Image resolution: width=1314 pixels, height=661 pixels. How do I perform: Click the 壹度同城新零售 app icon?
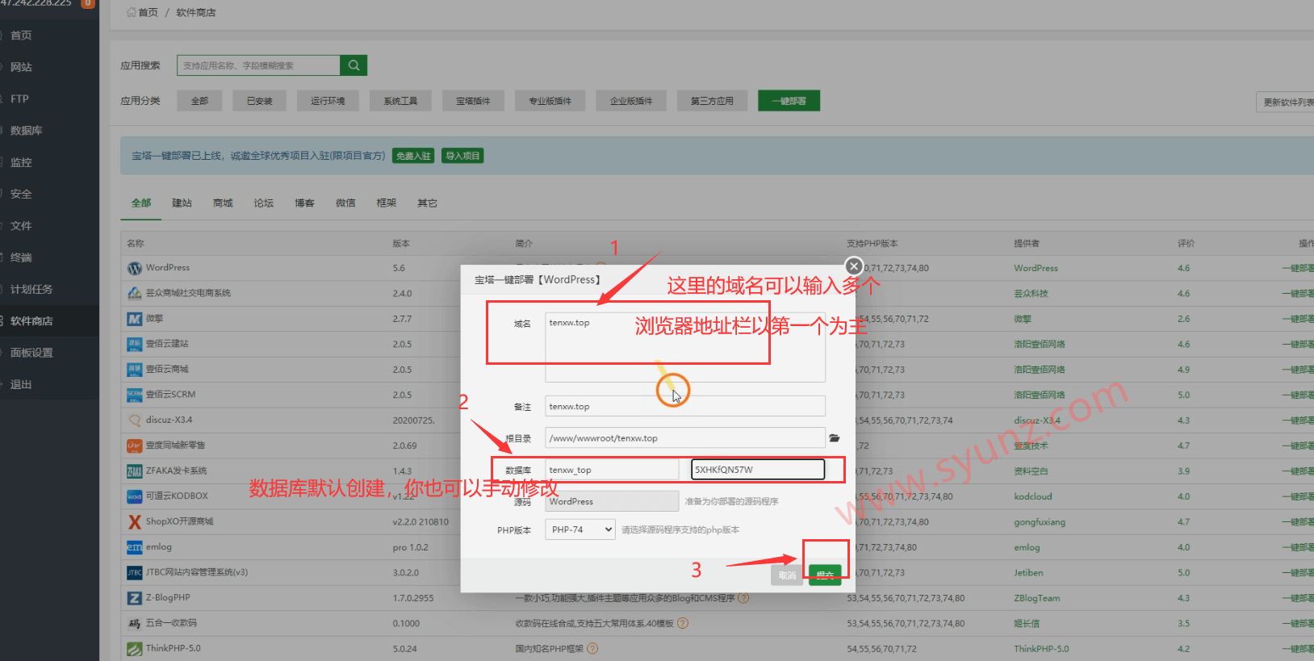(135, 446)
